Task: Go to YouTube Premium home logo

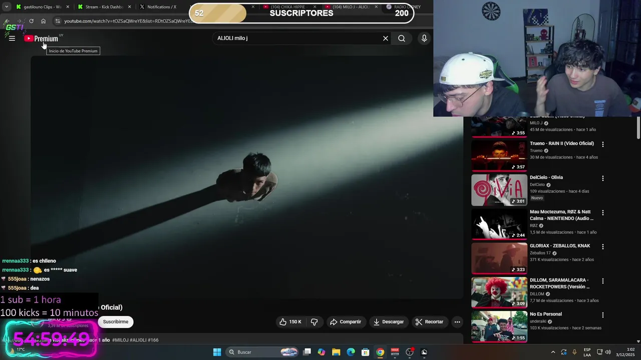Action: click(x=41, y=38)
